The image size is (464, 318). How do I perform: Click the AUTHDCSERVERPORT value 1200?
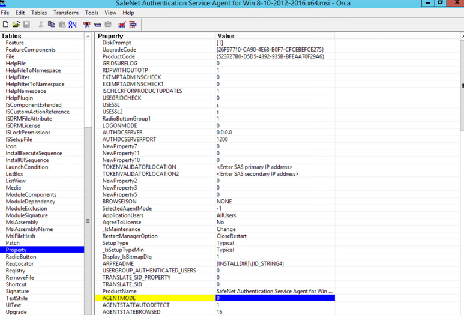[222, 139]
